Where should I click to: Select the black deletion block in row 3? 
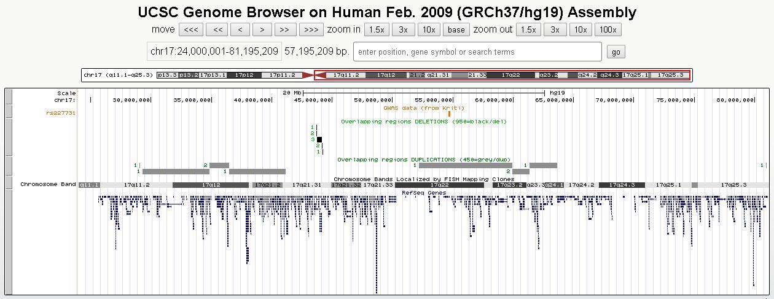pos(319,140)
